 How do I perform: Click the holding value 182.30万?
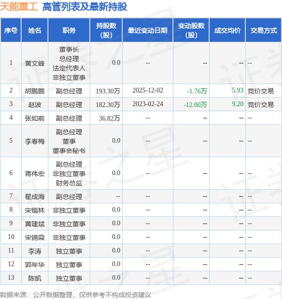[x=108, y=105]
